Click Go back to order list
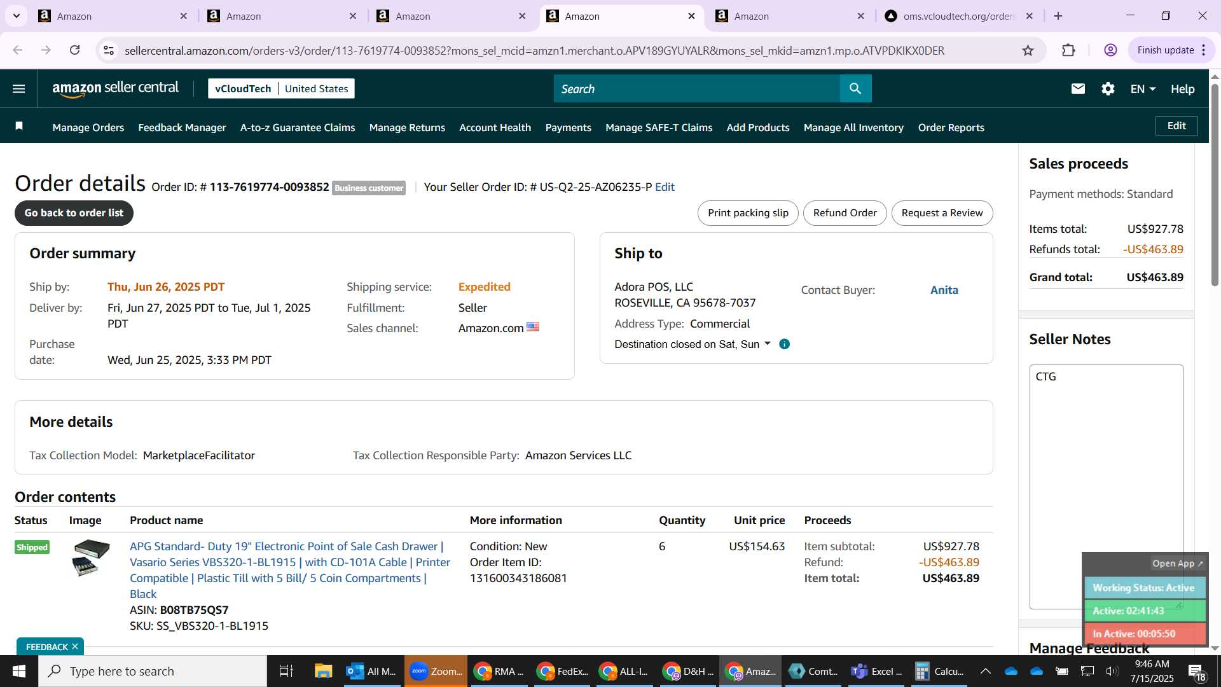The height and width of the screenshot is (687, 1221). tap(74, 213)
